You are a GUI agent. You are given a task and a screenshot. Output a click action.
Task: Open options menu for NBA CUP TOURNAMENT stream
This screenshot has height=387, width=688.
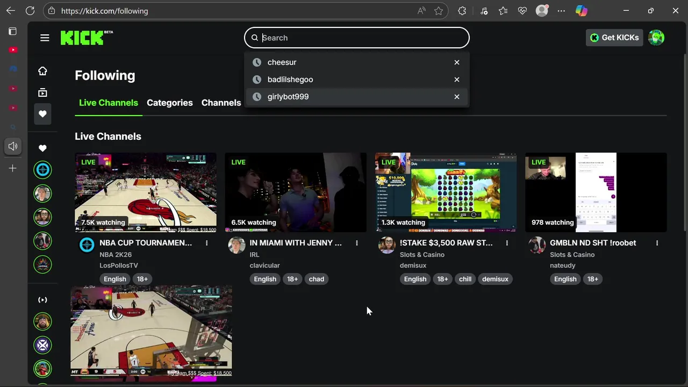(206, 243)
